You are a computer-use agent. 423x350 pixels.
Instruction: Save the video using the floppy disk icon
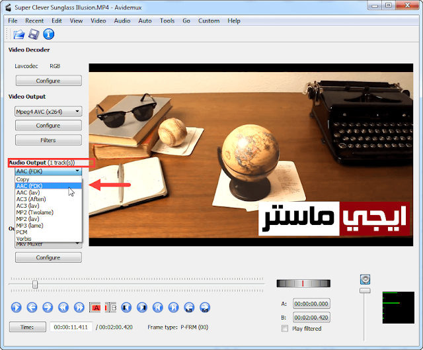tap(34, 34)
